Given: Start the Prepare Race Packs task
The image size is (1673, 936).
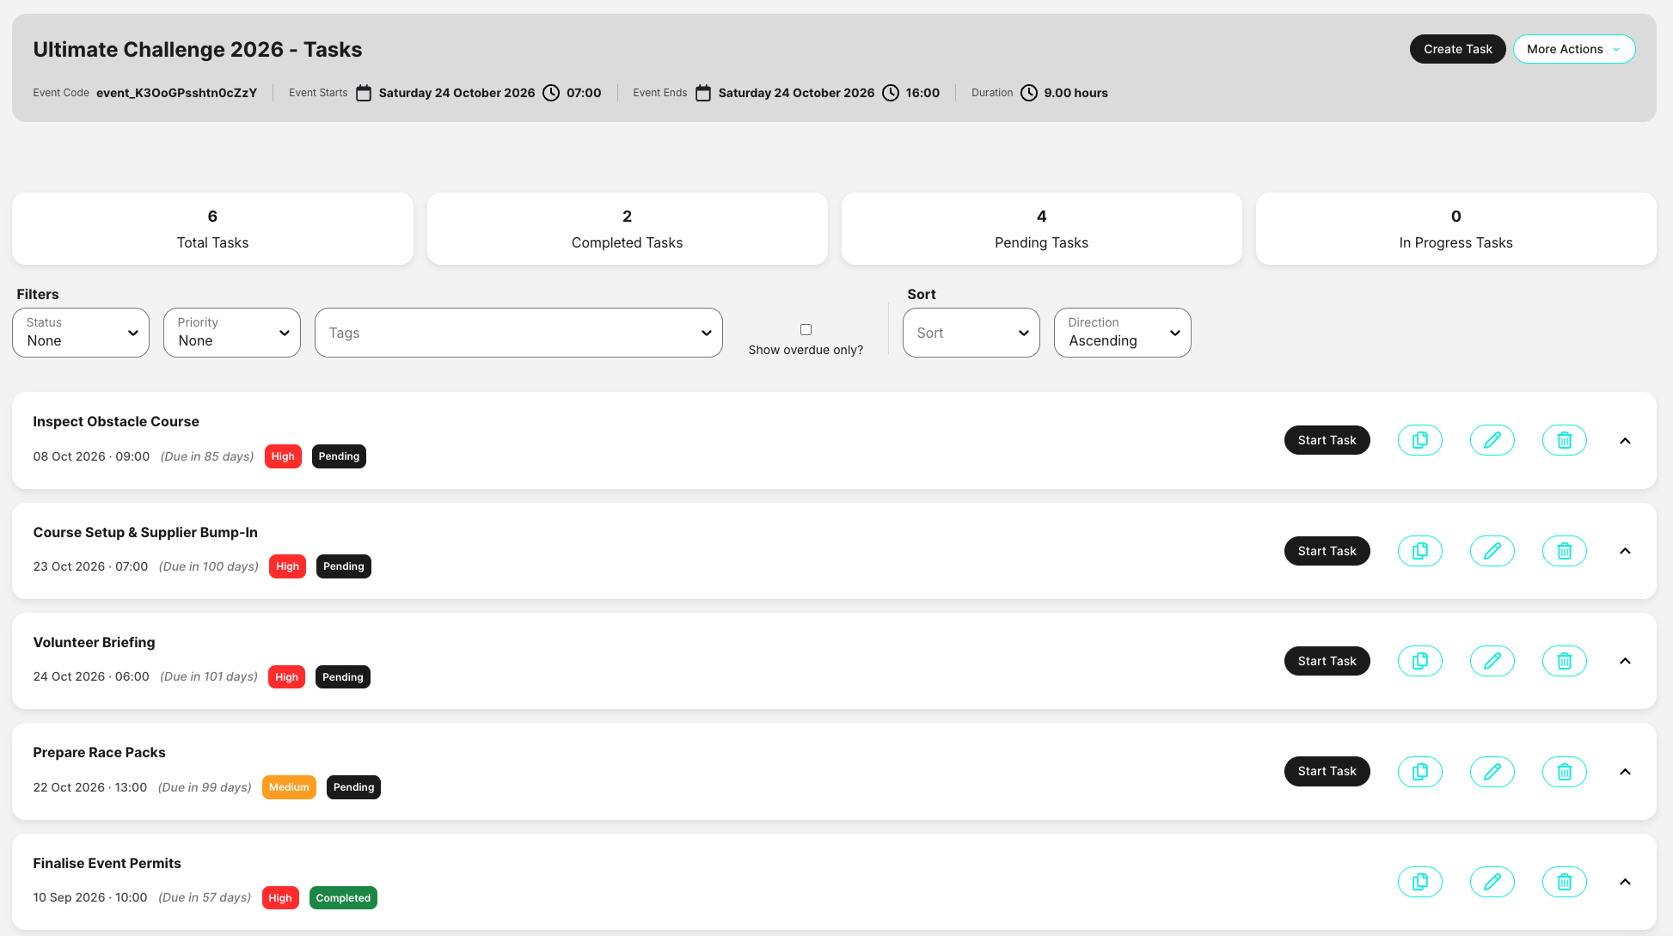Looking at the screenshot, I should coord(1327,771).
